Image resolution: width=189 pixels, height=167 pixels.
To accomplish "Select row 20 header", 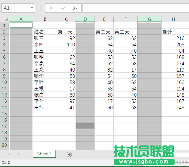I will [4, 145].
